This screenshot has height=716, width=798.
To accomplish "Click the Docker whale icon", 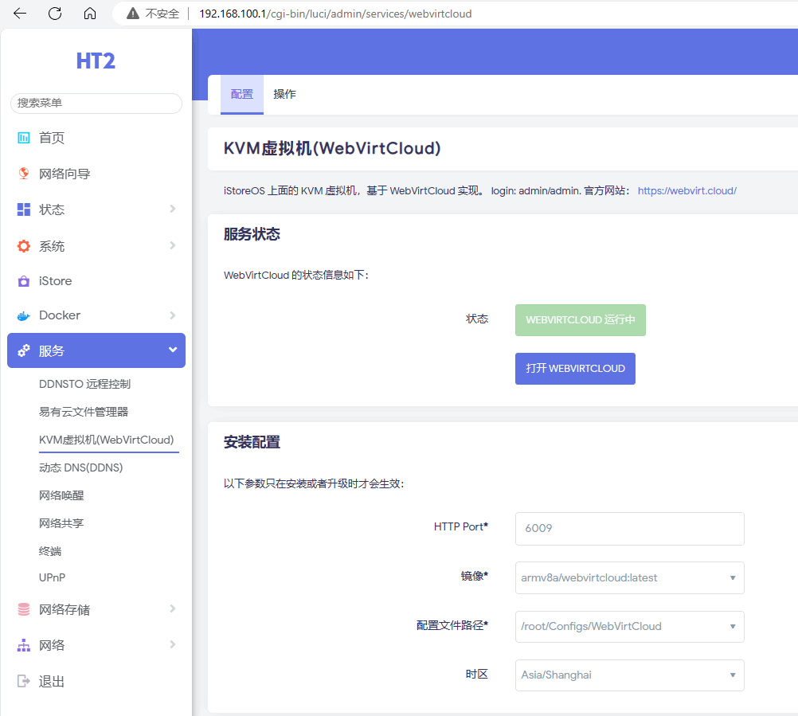I will (x=24, y=315).
